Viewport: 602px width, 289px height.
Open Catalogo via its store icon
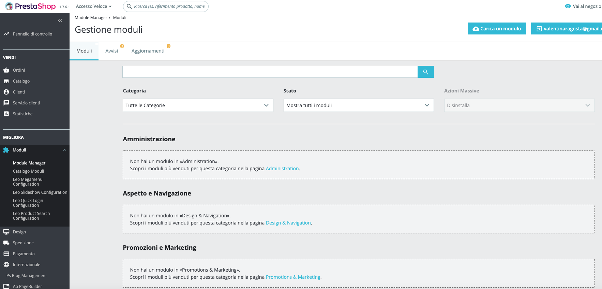(x=6, y=81)
